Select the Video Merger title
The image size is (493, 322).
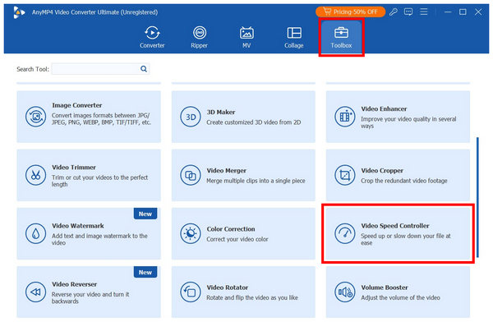227,170
